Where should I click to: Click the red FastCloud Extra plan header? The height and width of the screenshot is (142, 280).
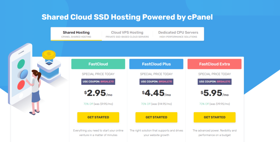(x=214, y=64)
